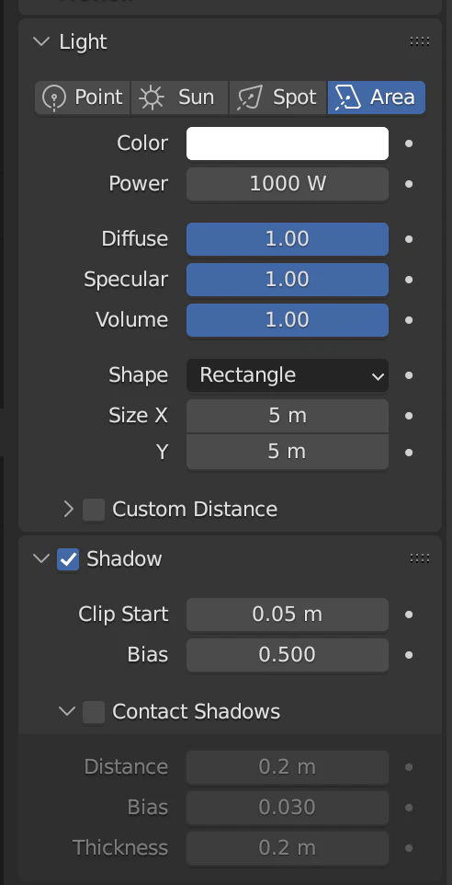
Task: Open the white Color swatch picker
Action: click(288, 144)
